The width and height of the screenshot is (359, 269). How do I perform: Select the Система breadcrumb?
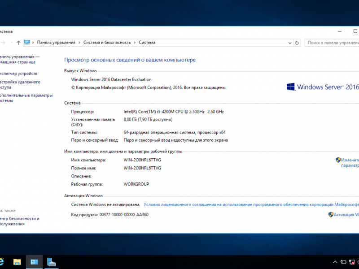[x=147, y=43]
